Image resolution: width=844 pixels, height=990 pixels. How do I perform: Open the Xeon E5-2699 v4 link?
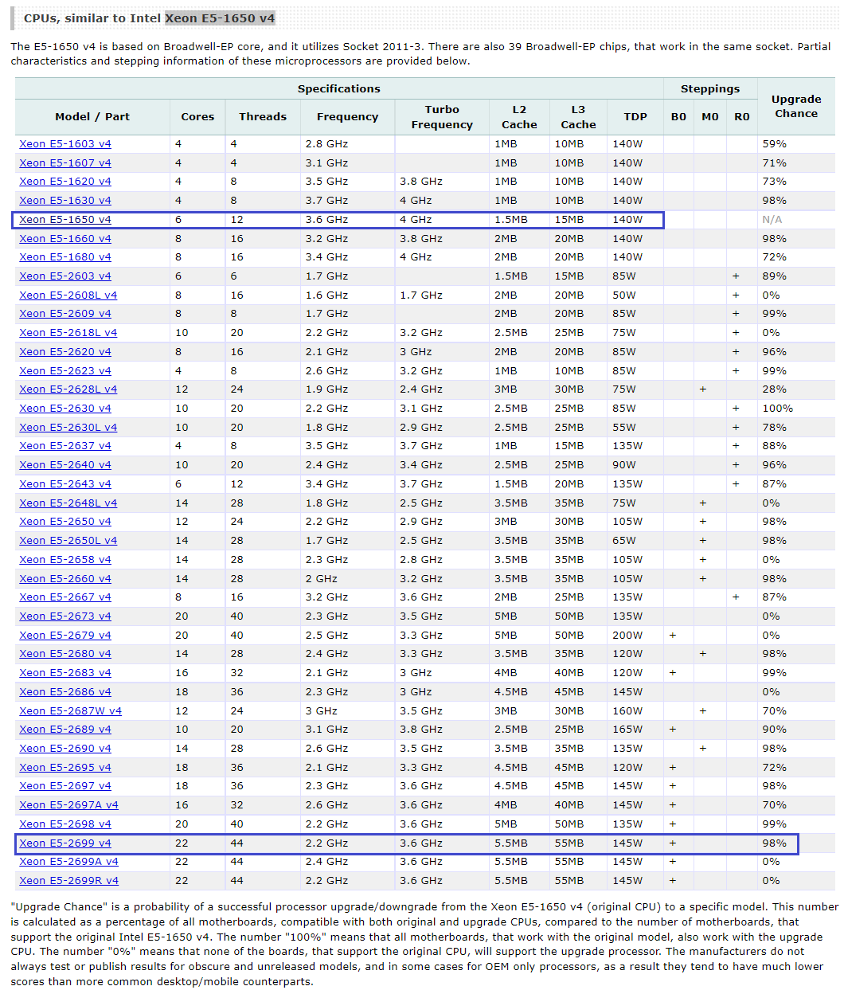pyautogui.click(x=65, y=843)
